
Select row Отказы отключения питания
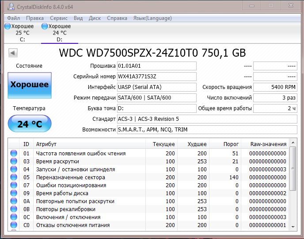click(x=149, y=225)
